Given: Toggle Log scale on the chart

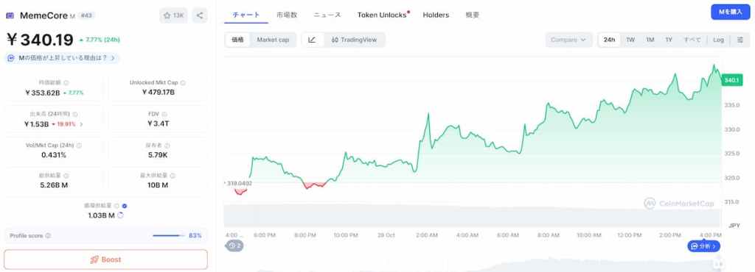Looking at the screenshot, I should [718, 40].
